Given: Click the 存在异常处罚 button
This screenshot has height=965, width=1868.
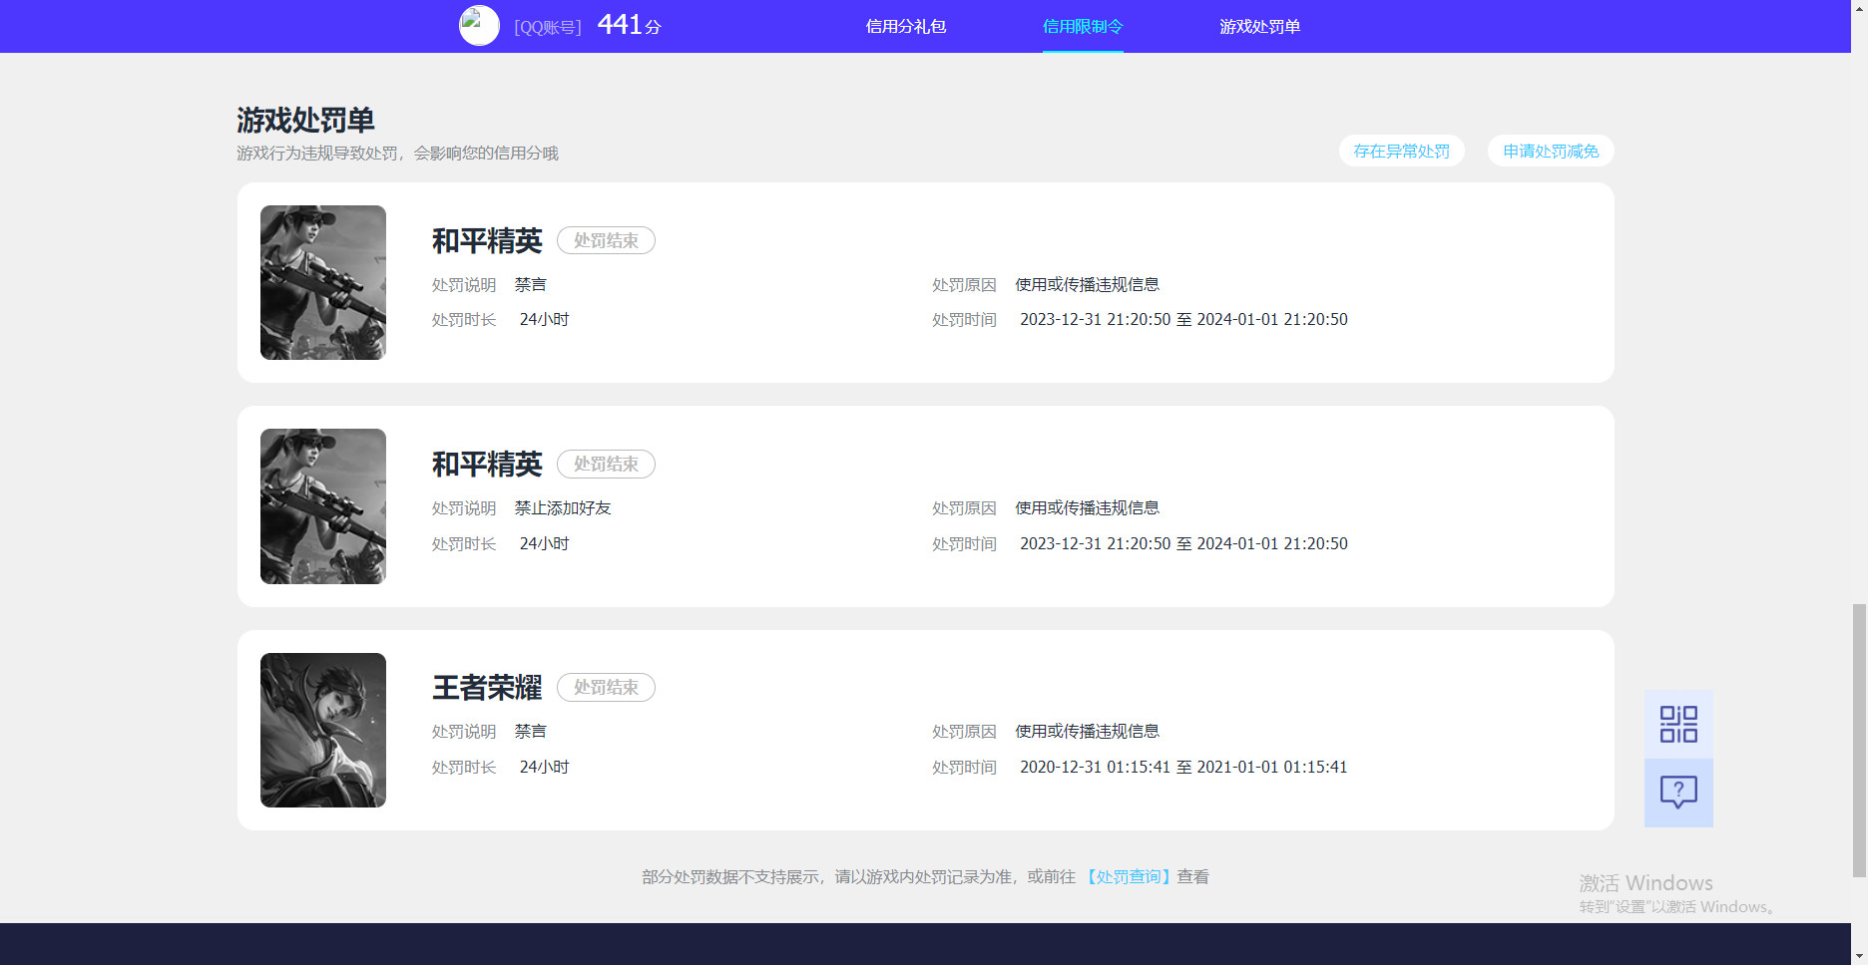Looking at the screenshot, I should (x=1402, y=151).
